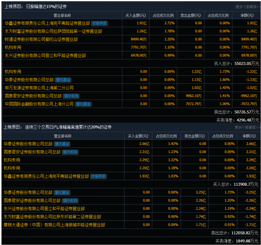Click the 2.72% percentage cell
This screenshot has height=245, width=261.
click(169, 23)
